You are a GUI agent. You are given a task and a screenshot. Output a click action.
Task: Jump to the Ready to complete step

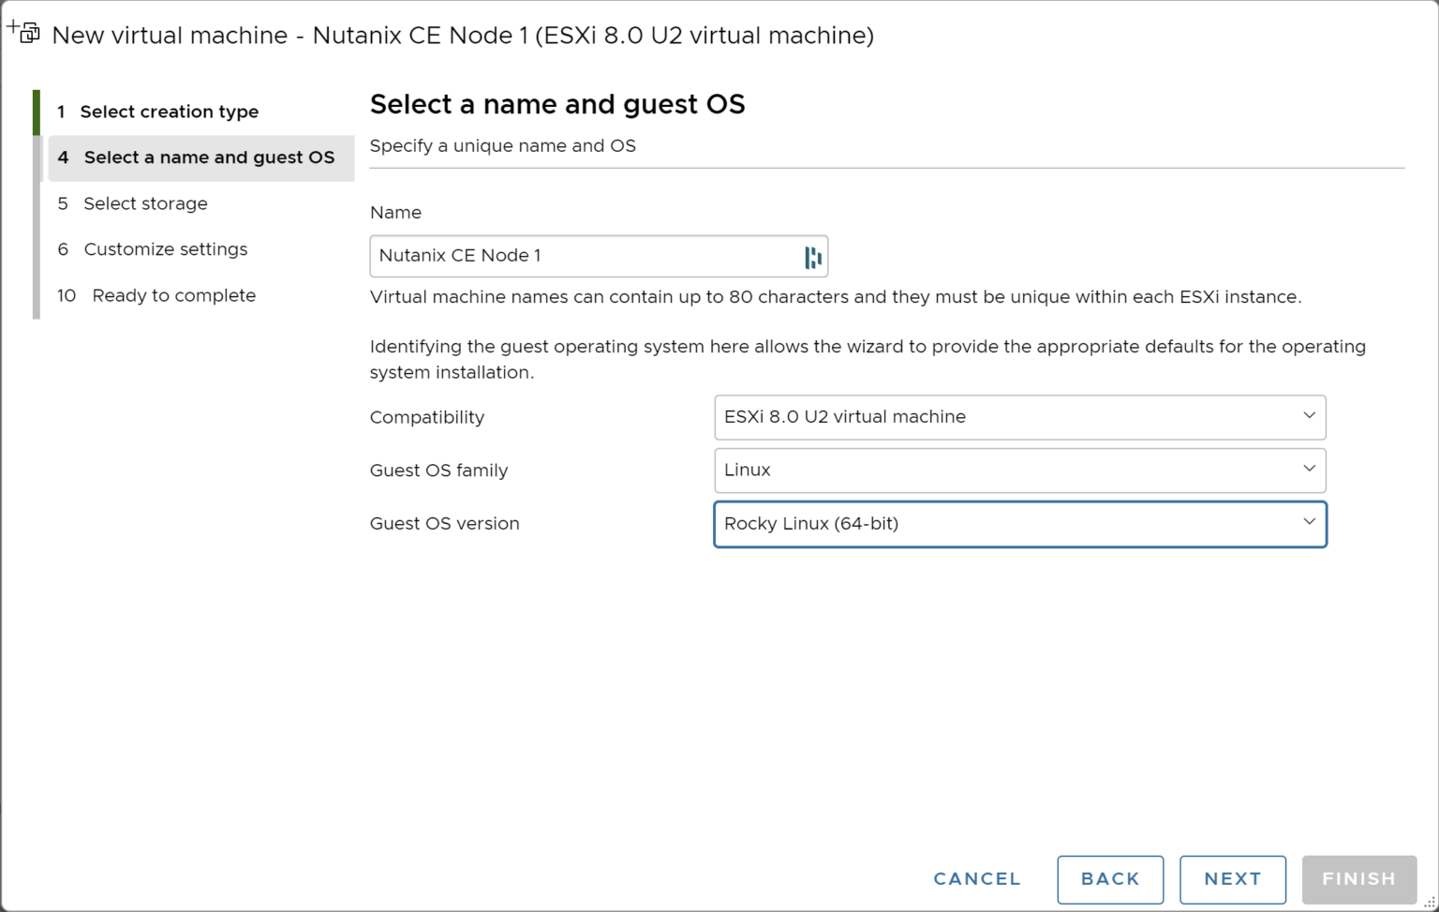[x=173, y=295]
